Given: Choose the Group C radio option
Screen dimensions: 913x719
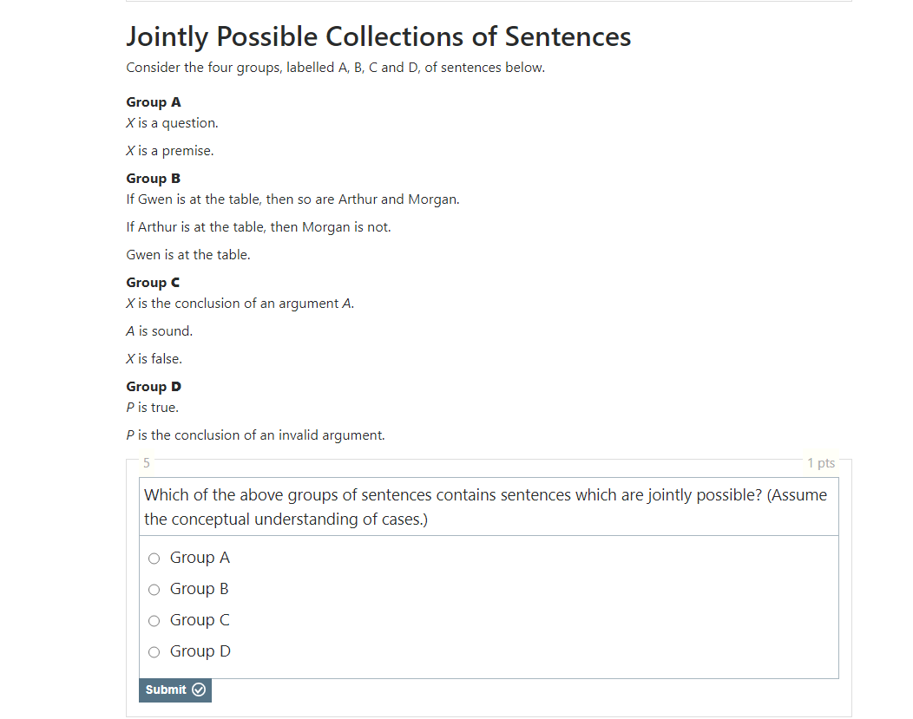Looking at the screenshot, I should [154, 621].
